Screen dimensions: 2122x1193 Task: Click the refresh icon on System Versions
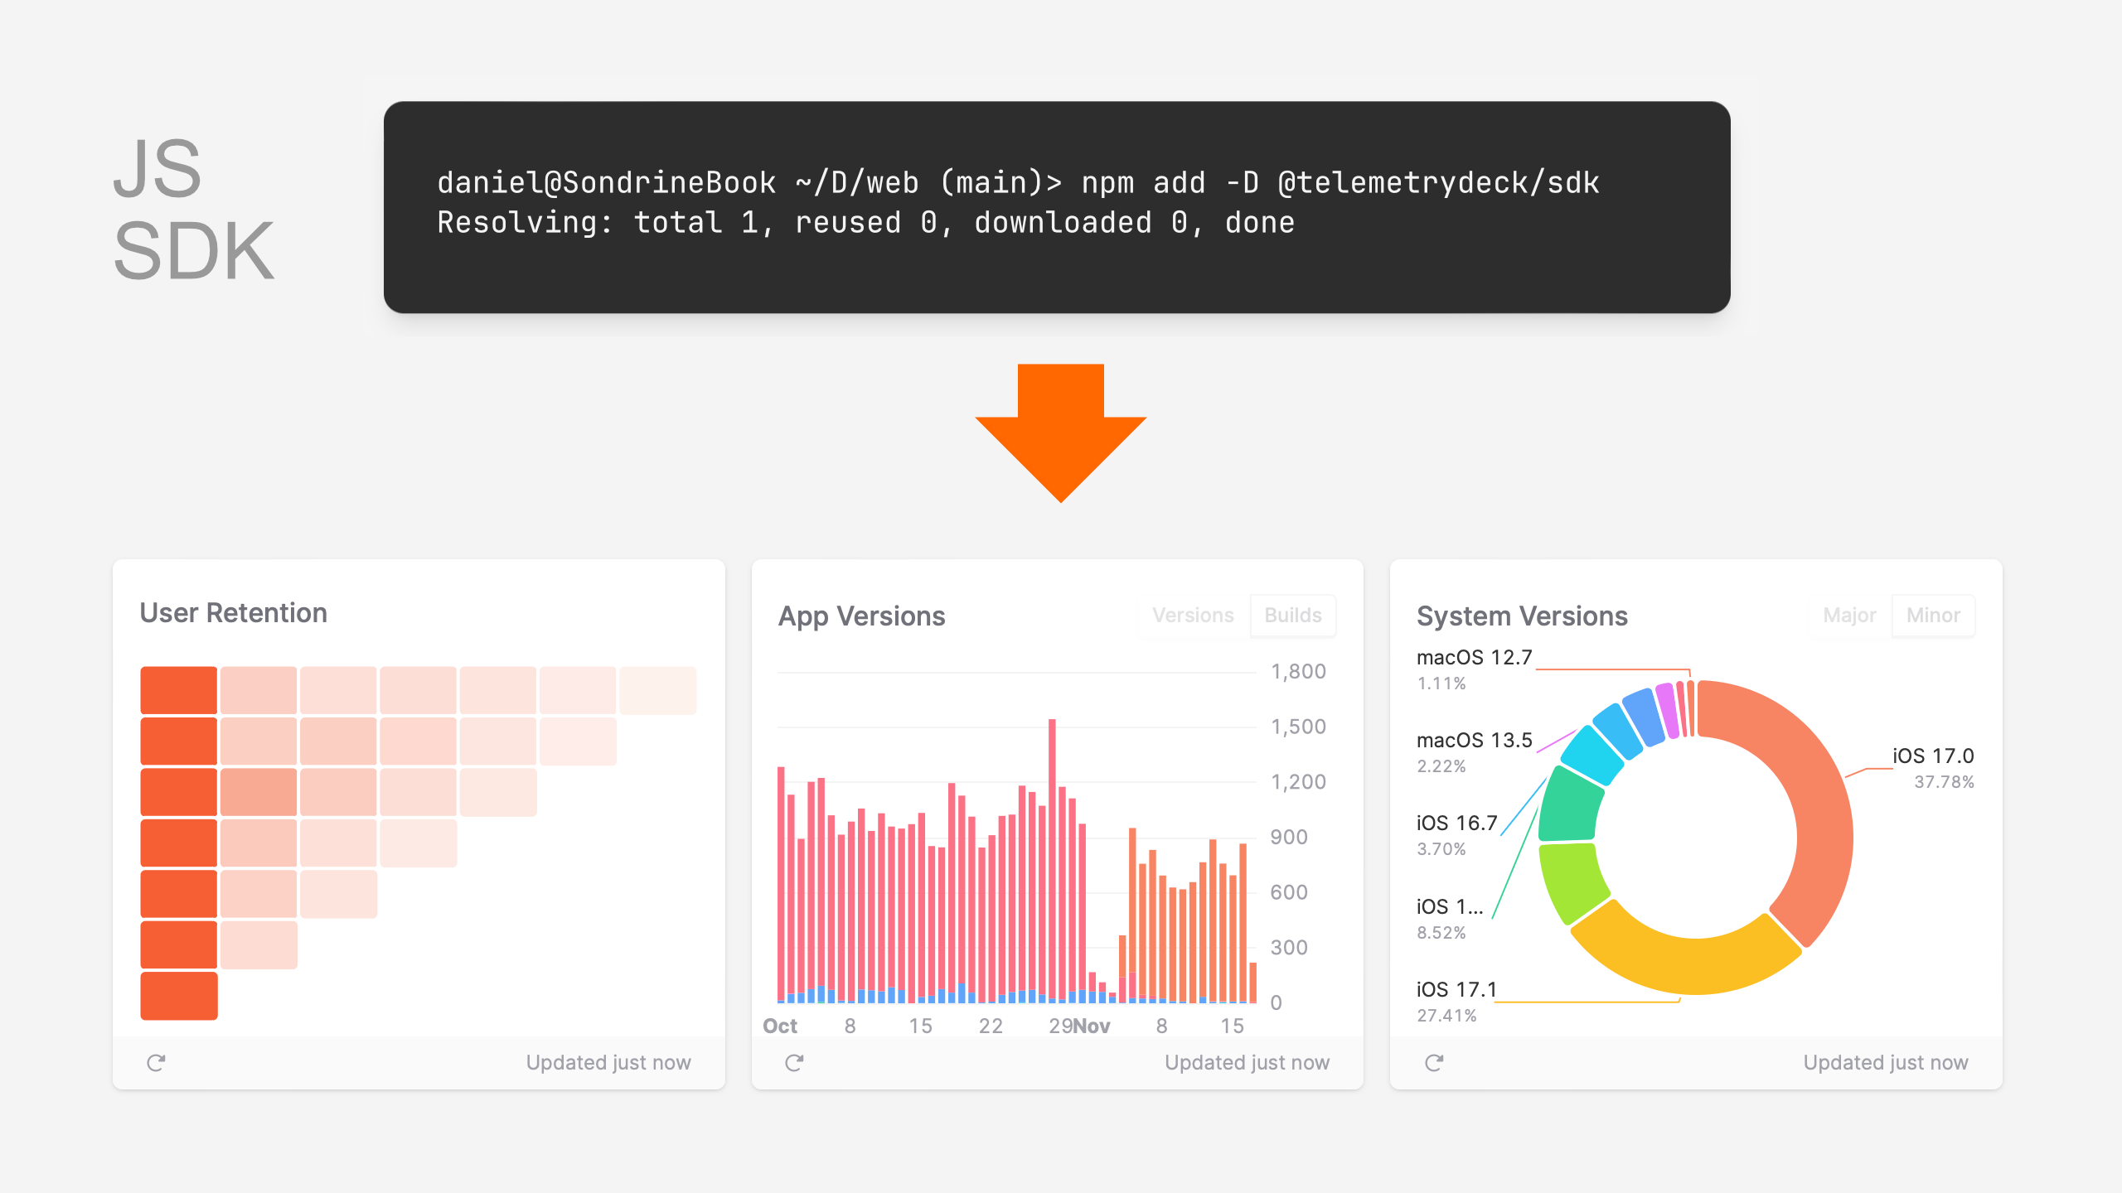(1434, 1060)
